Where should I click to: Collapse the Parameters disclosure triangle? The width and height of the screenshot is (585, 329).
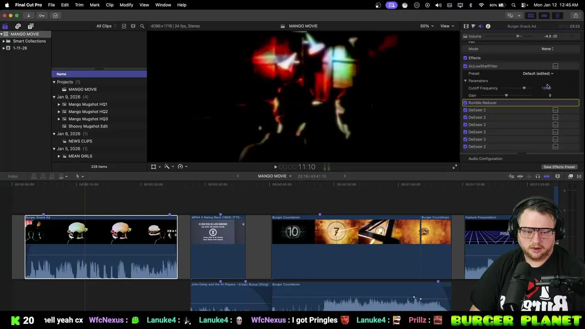(x=465, y=81)
